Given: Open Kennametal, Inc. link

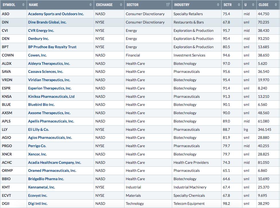Looking at the screenshot, I should click(x=41, y=187).
